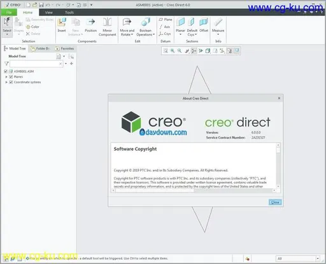Click the Planar section icon
This screenshot has height=264, width=326.
(x=180, y=22)
